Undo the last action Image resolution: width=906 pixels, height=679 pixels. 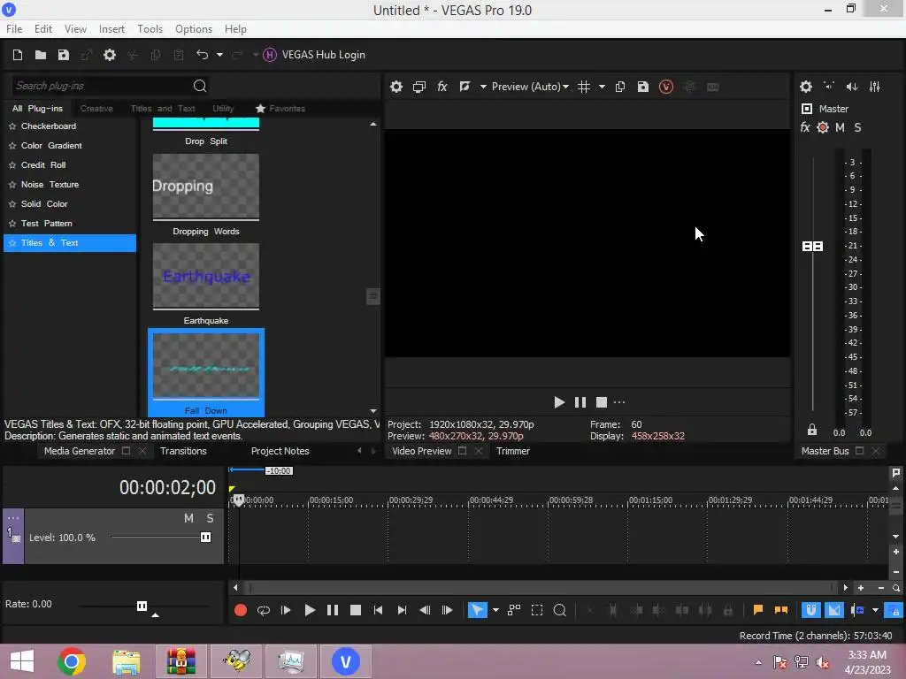(203, 55)
